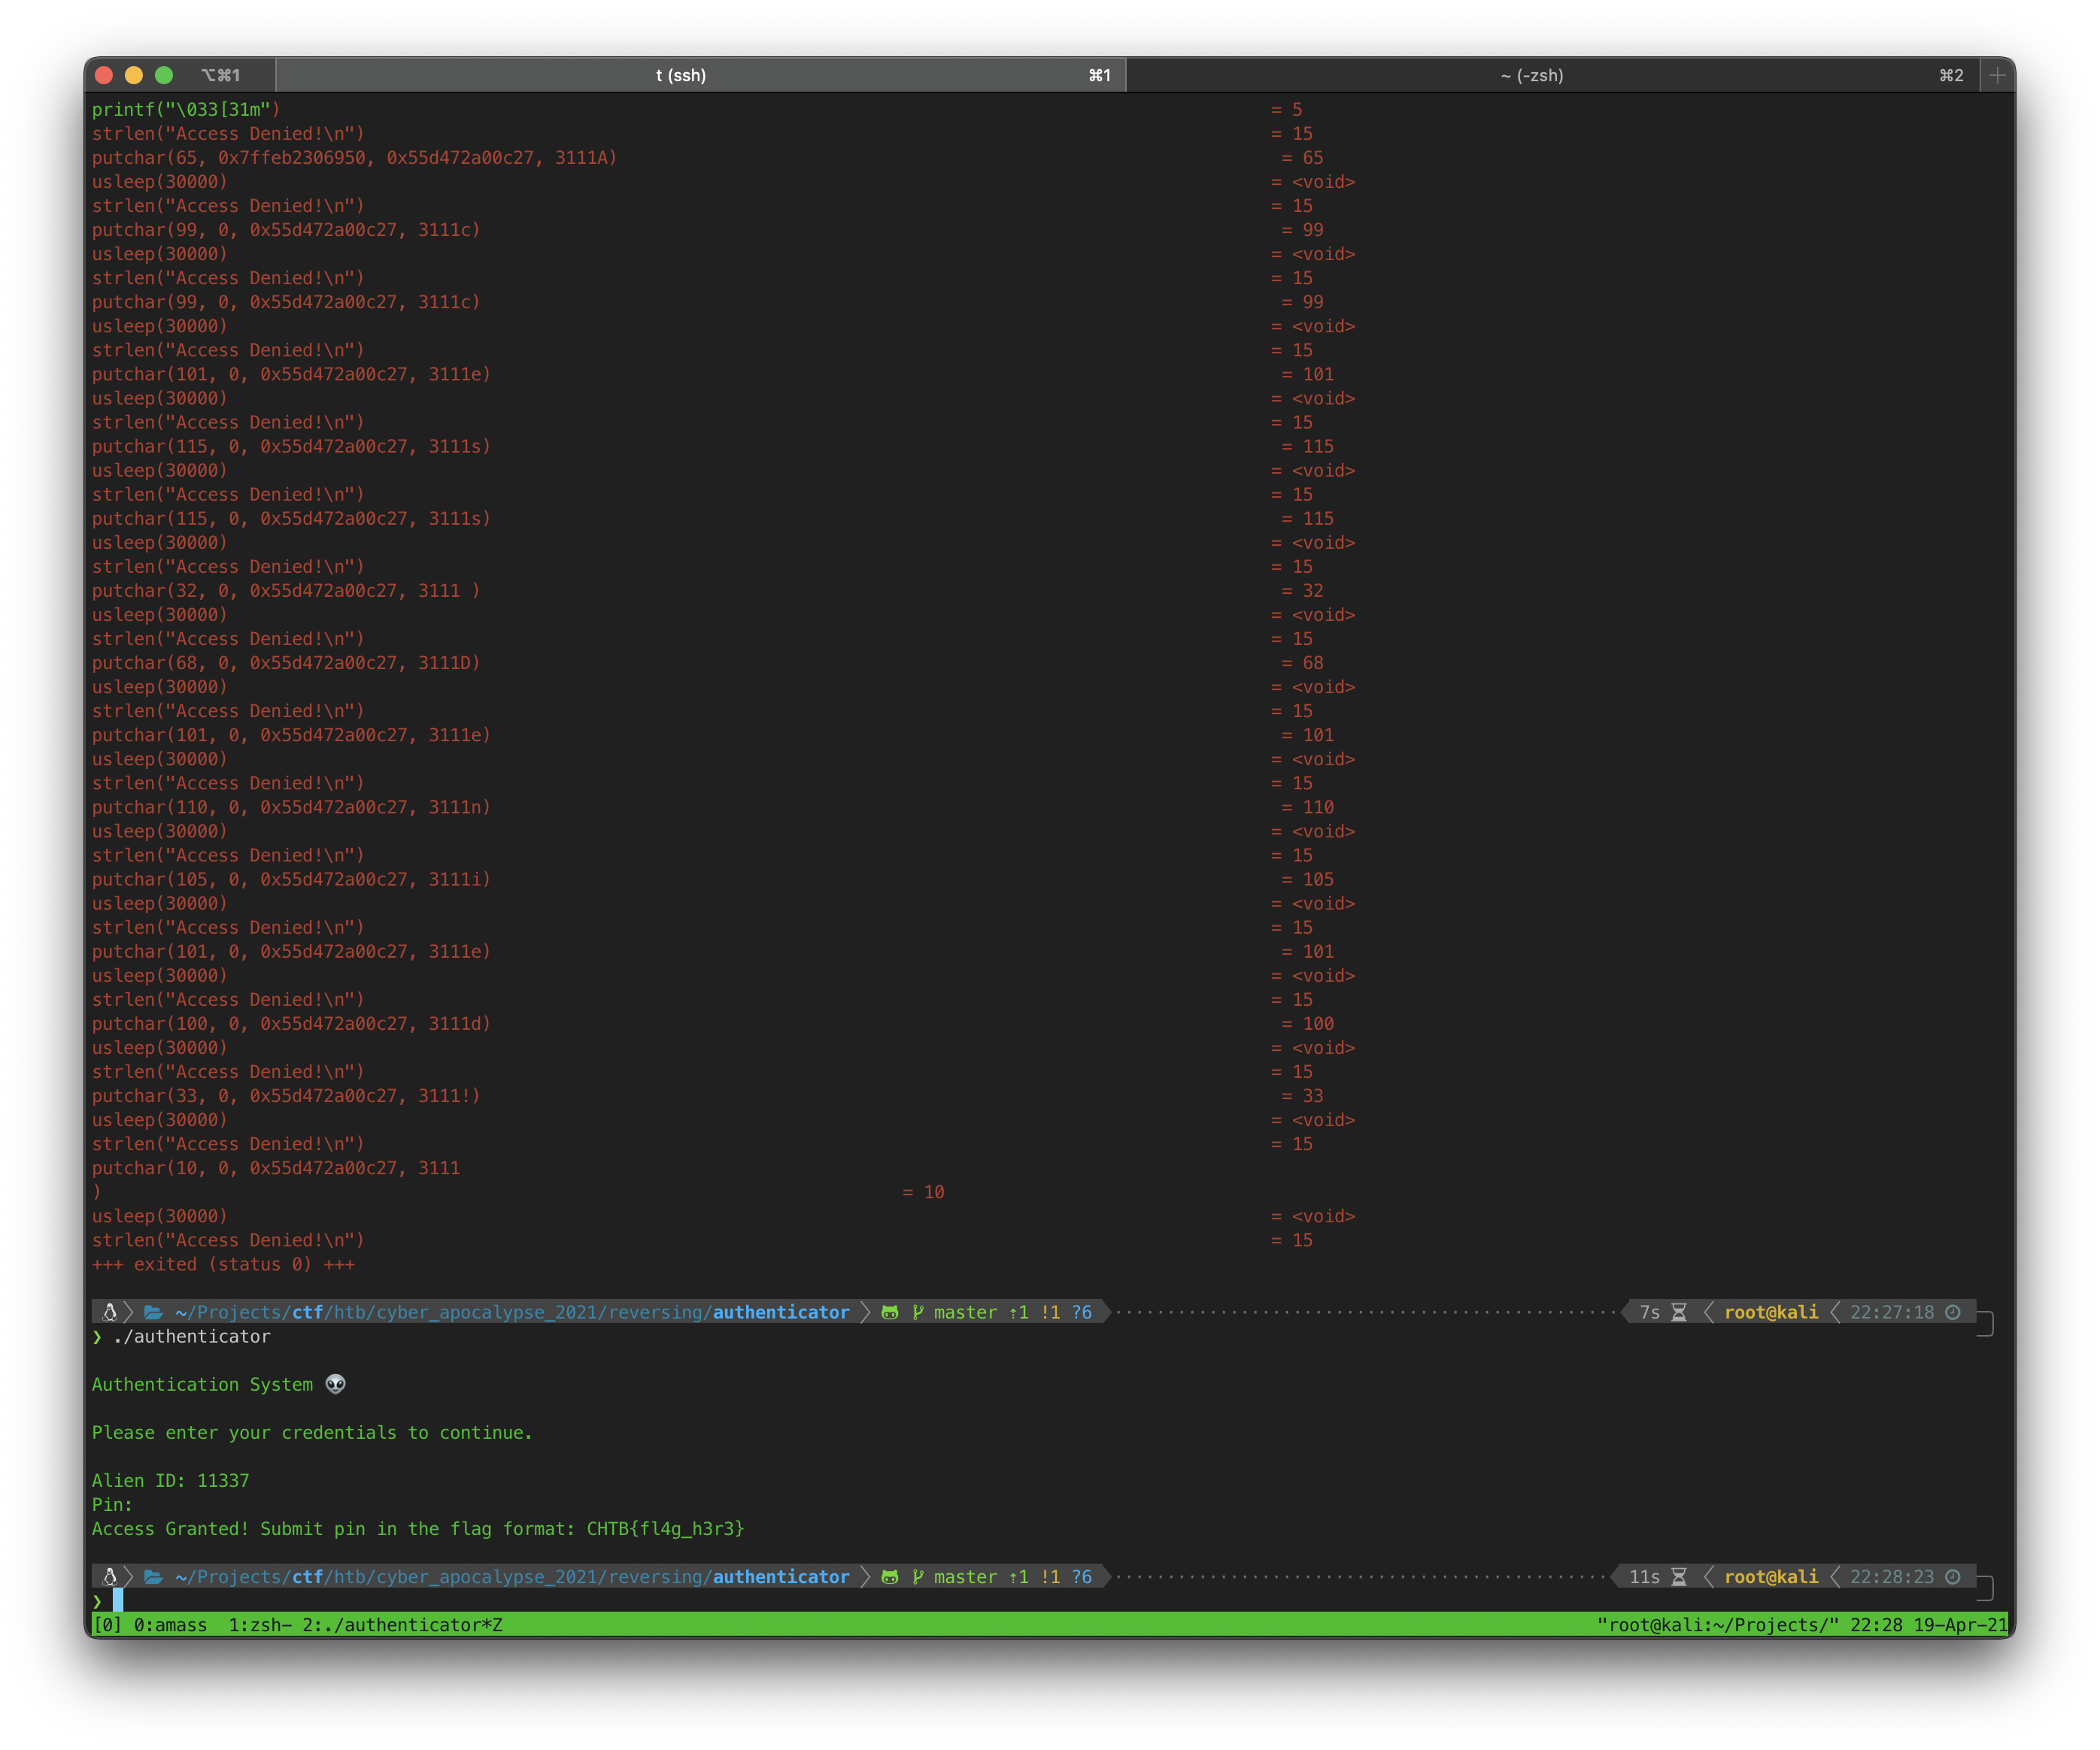The height and width of the screenshot is (1750, 2100).
Task: Click the alien emoji after Authentication System
Action: coord(336,1384)
